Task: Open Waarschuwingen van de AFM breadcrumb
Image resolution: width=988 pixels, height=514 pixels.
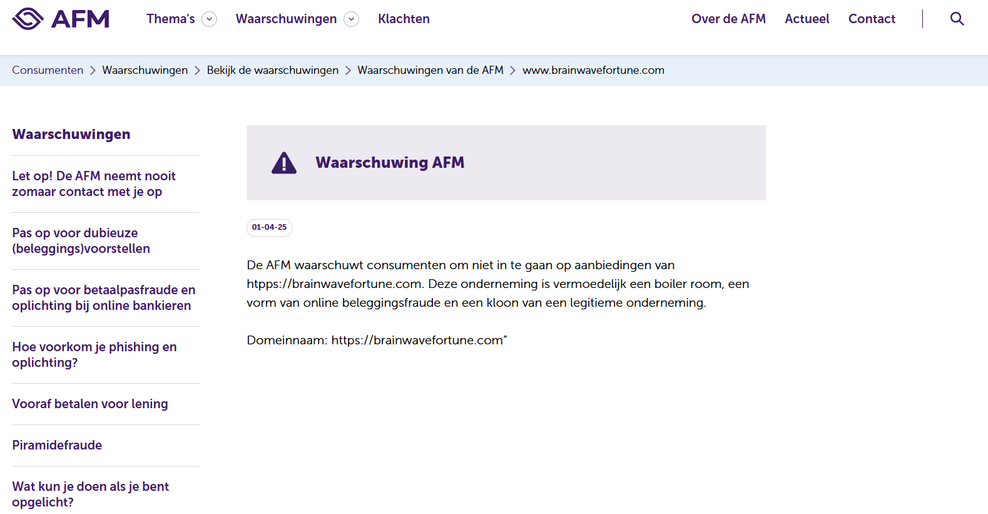Action: (x=430, y=70)
